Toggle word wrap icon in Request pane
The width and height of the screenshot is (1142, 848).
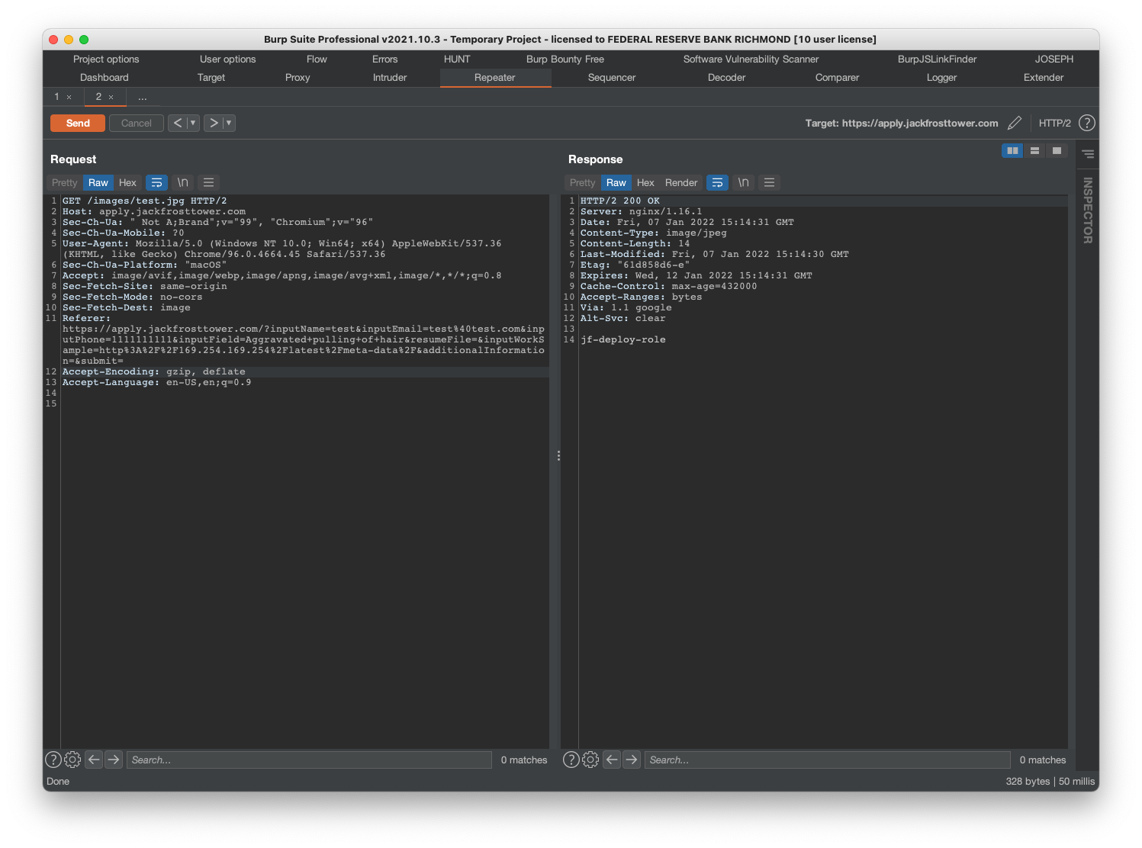pos(156,183)
